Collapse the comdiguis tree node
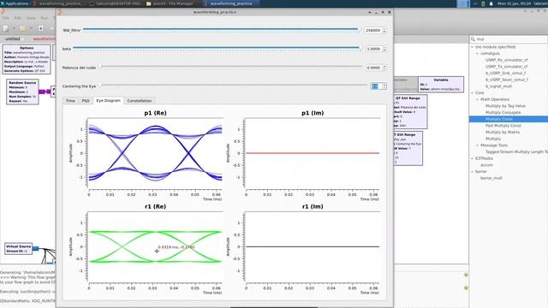The width and height of the screenshot is (548, 308). 477,53
